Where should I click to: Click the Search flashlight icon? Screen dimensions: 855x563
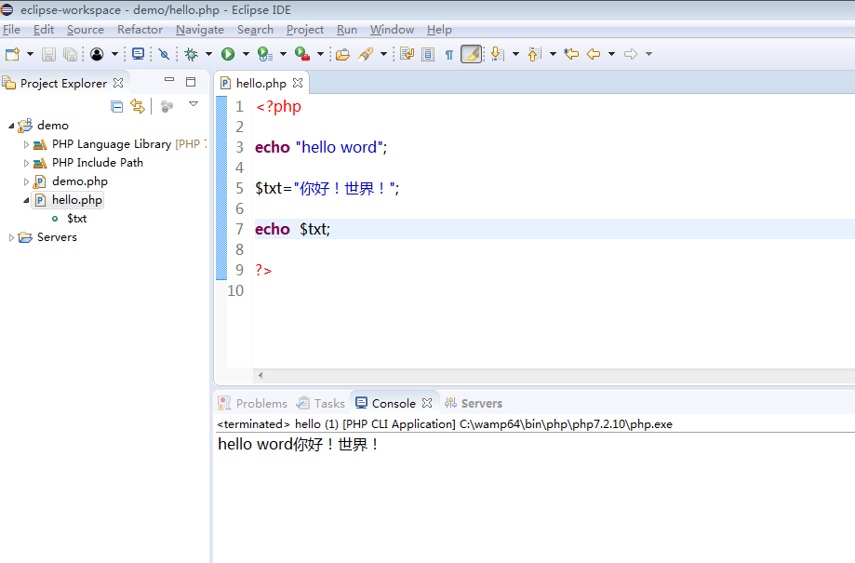pos(366,54)
